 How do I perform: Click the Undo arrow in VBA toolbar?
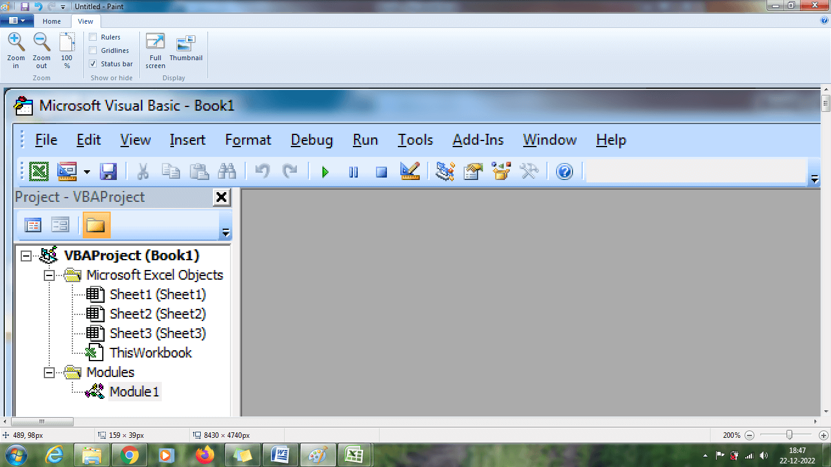[262, 171]
